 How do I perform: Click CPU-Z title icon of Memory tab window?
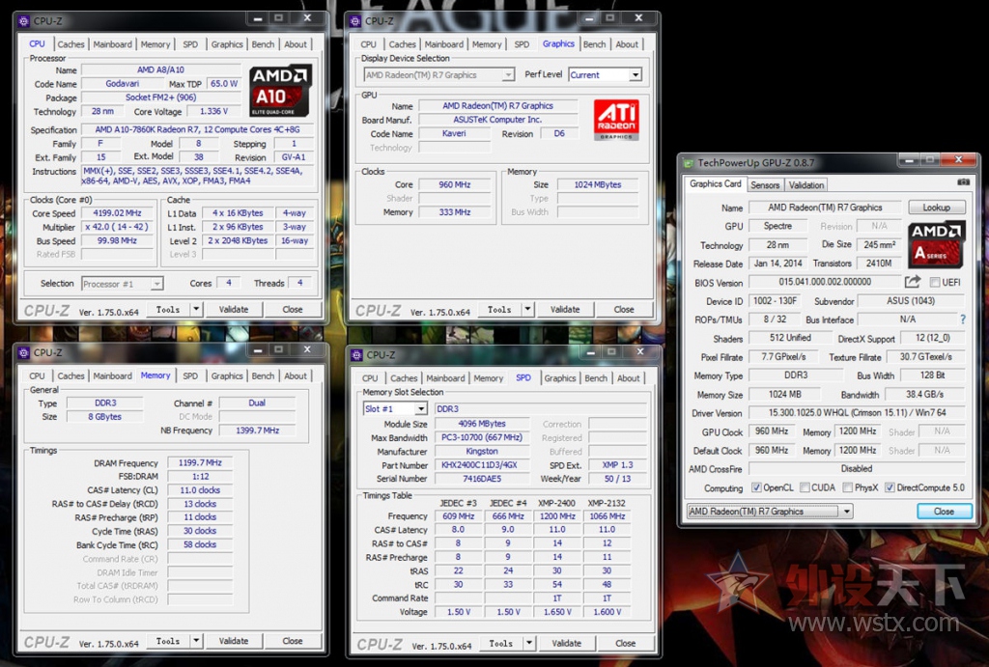pyautogui.click(x=24, y=352)
